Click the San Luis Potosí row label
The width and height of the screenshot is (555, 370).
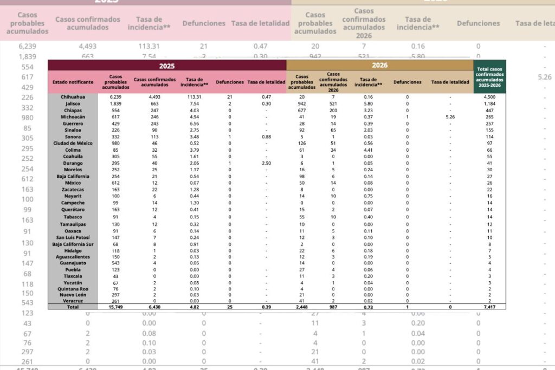73,237
